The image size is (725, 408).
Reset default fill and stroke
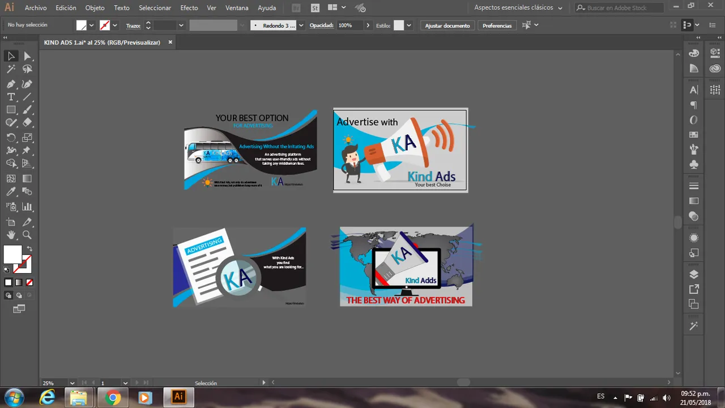coord(7,270)
